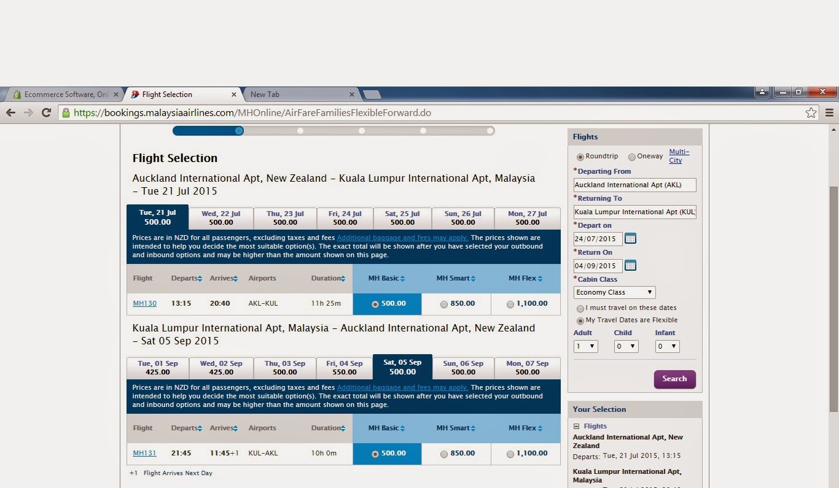Click the booking progress step indicator bar

[x=334, y=131]
